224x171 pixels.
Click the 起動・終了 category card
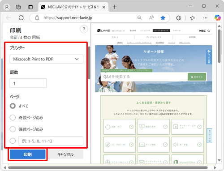(x=120, y=127)
